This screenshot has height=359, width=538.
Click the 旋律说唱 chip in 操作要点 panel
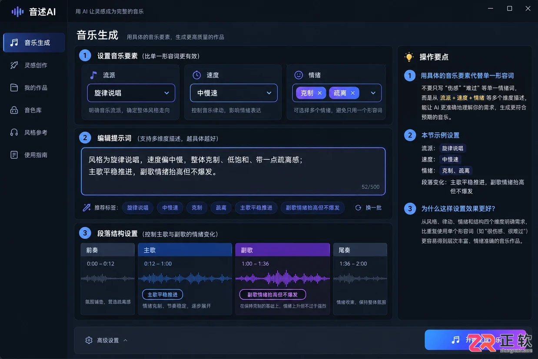(x=452, y=148)
